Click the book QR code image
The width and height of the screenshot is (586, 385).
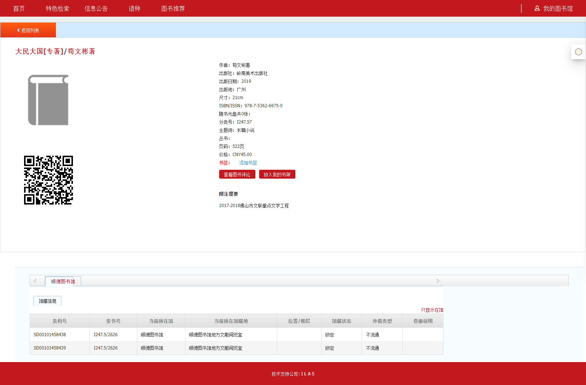pos(48,180)
